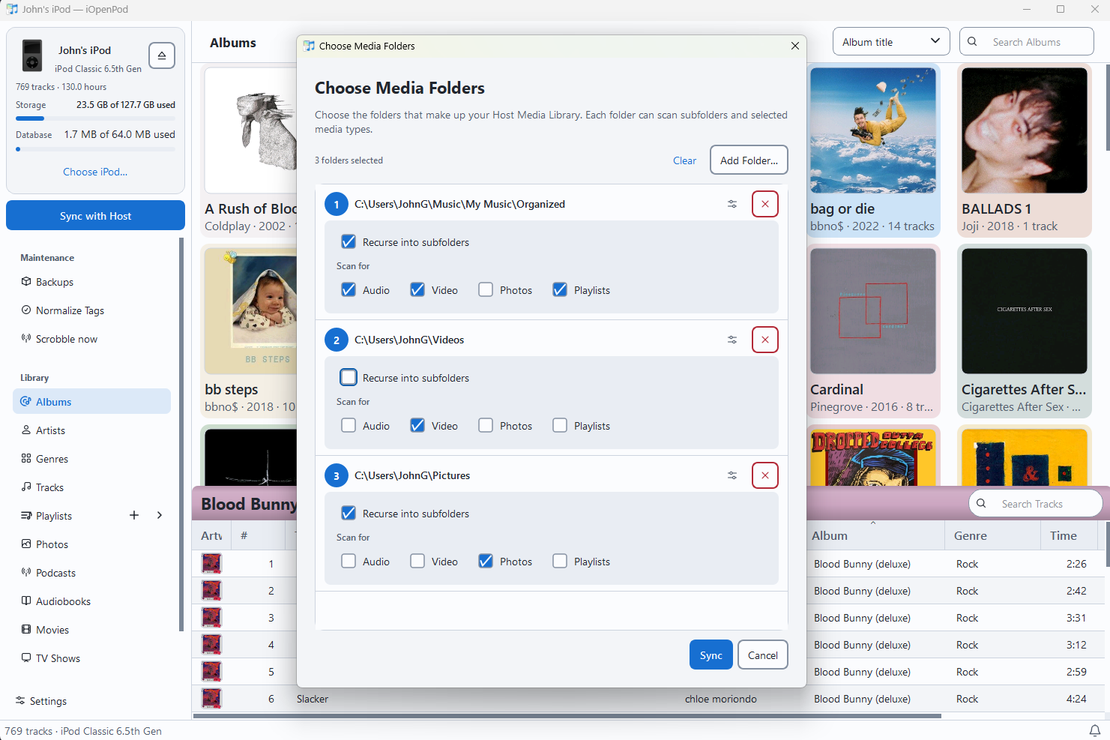1110x740 pixels.
Task: Click the Sync with Host button
Action: 95,215
